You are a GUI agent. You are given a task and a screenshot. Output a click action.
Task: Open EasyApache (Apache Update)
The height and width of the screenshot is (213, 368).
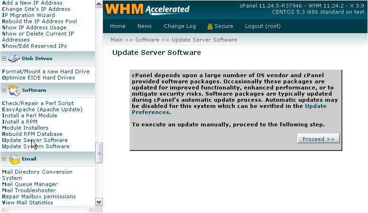coord(42,109)
